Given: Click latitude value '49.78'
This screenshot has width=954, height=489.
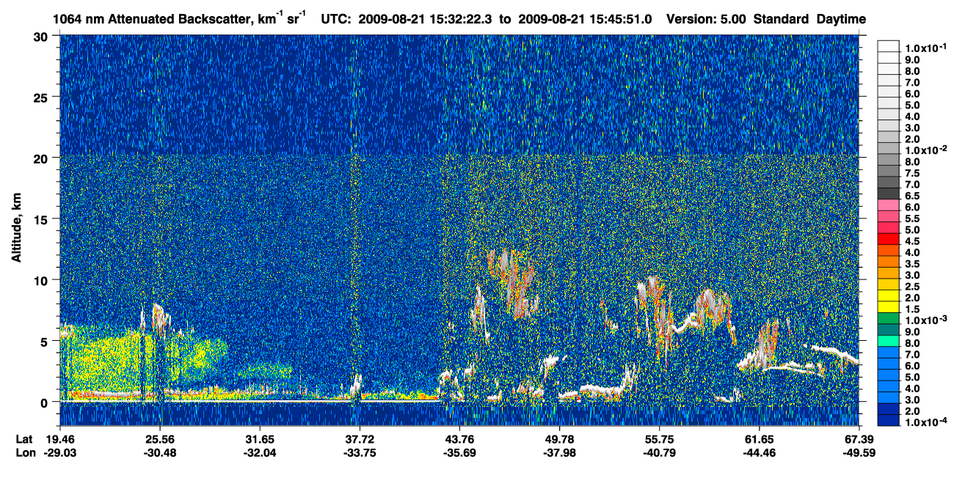Looking at the screenshot, I should coord(559,439).
